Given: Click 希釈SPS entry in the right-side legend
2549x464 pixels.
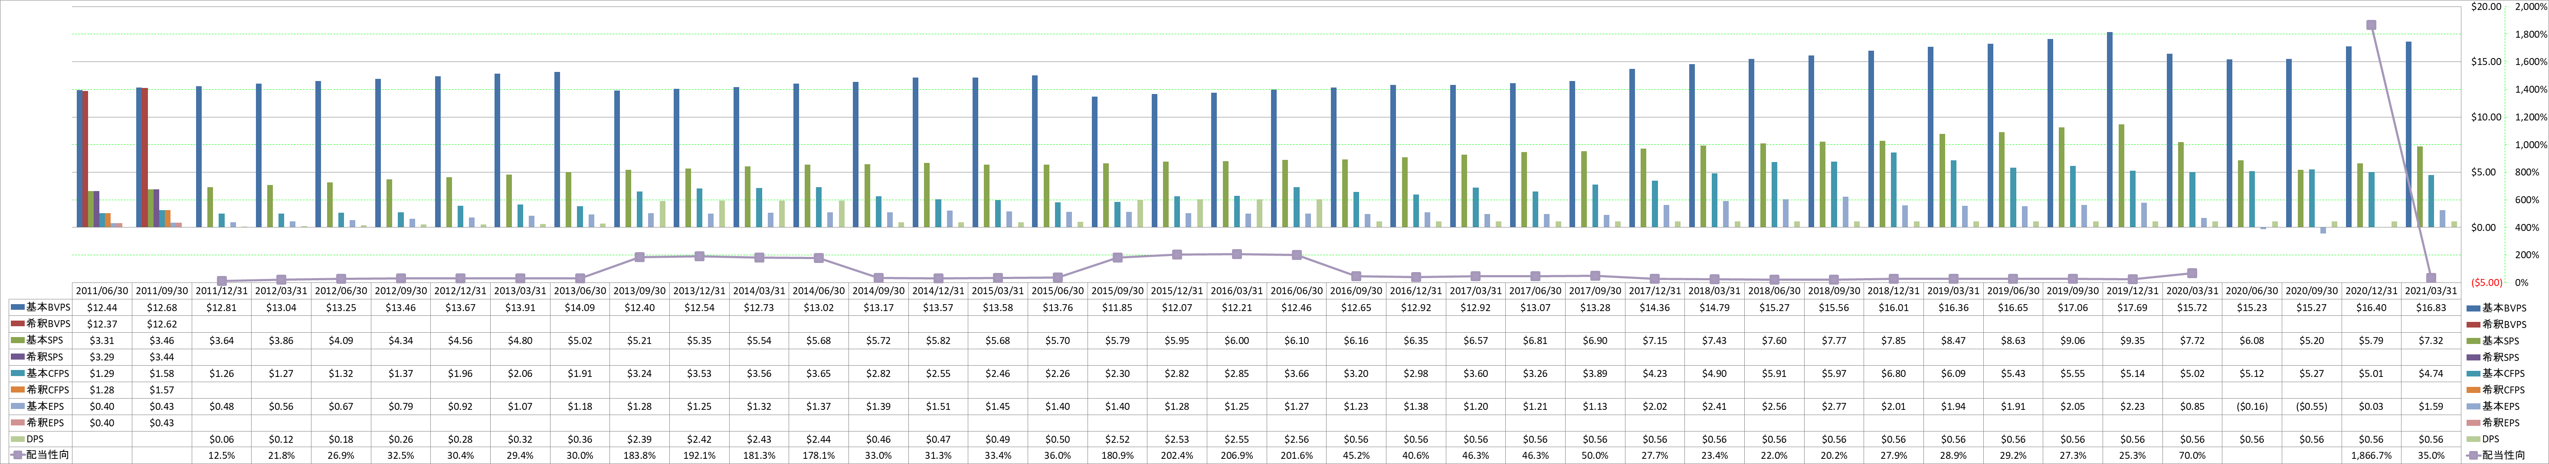Looking at the screenshot, I should tap(2493, 357).
